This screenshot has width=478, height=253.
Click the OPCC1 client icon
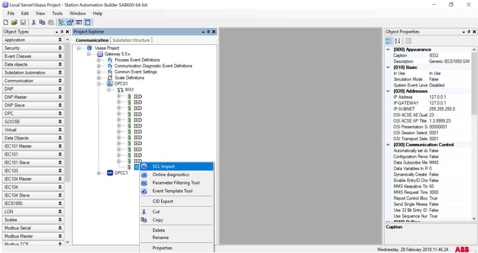click(x=110, y=173)
